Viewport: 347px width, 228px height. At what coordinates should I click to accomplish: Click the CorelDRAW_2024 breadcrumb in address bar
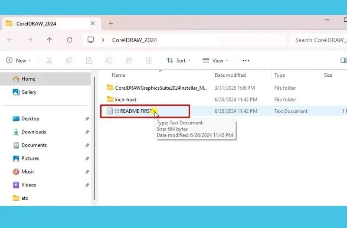[134, 40]
